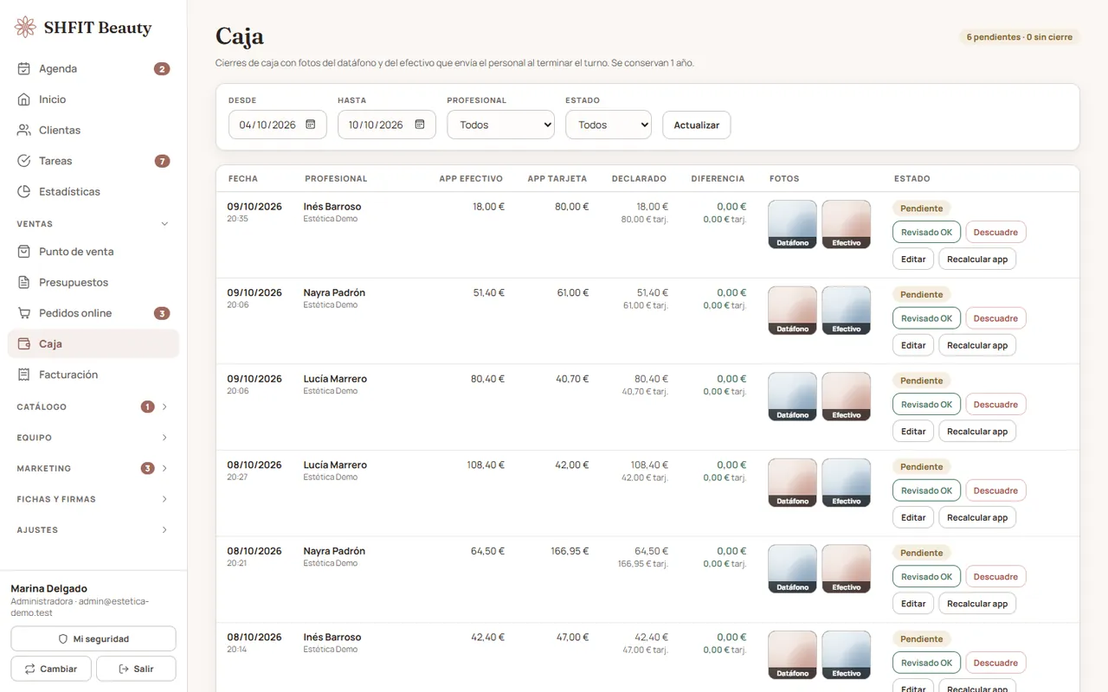Expand the Fichas y firmas section

93,499
